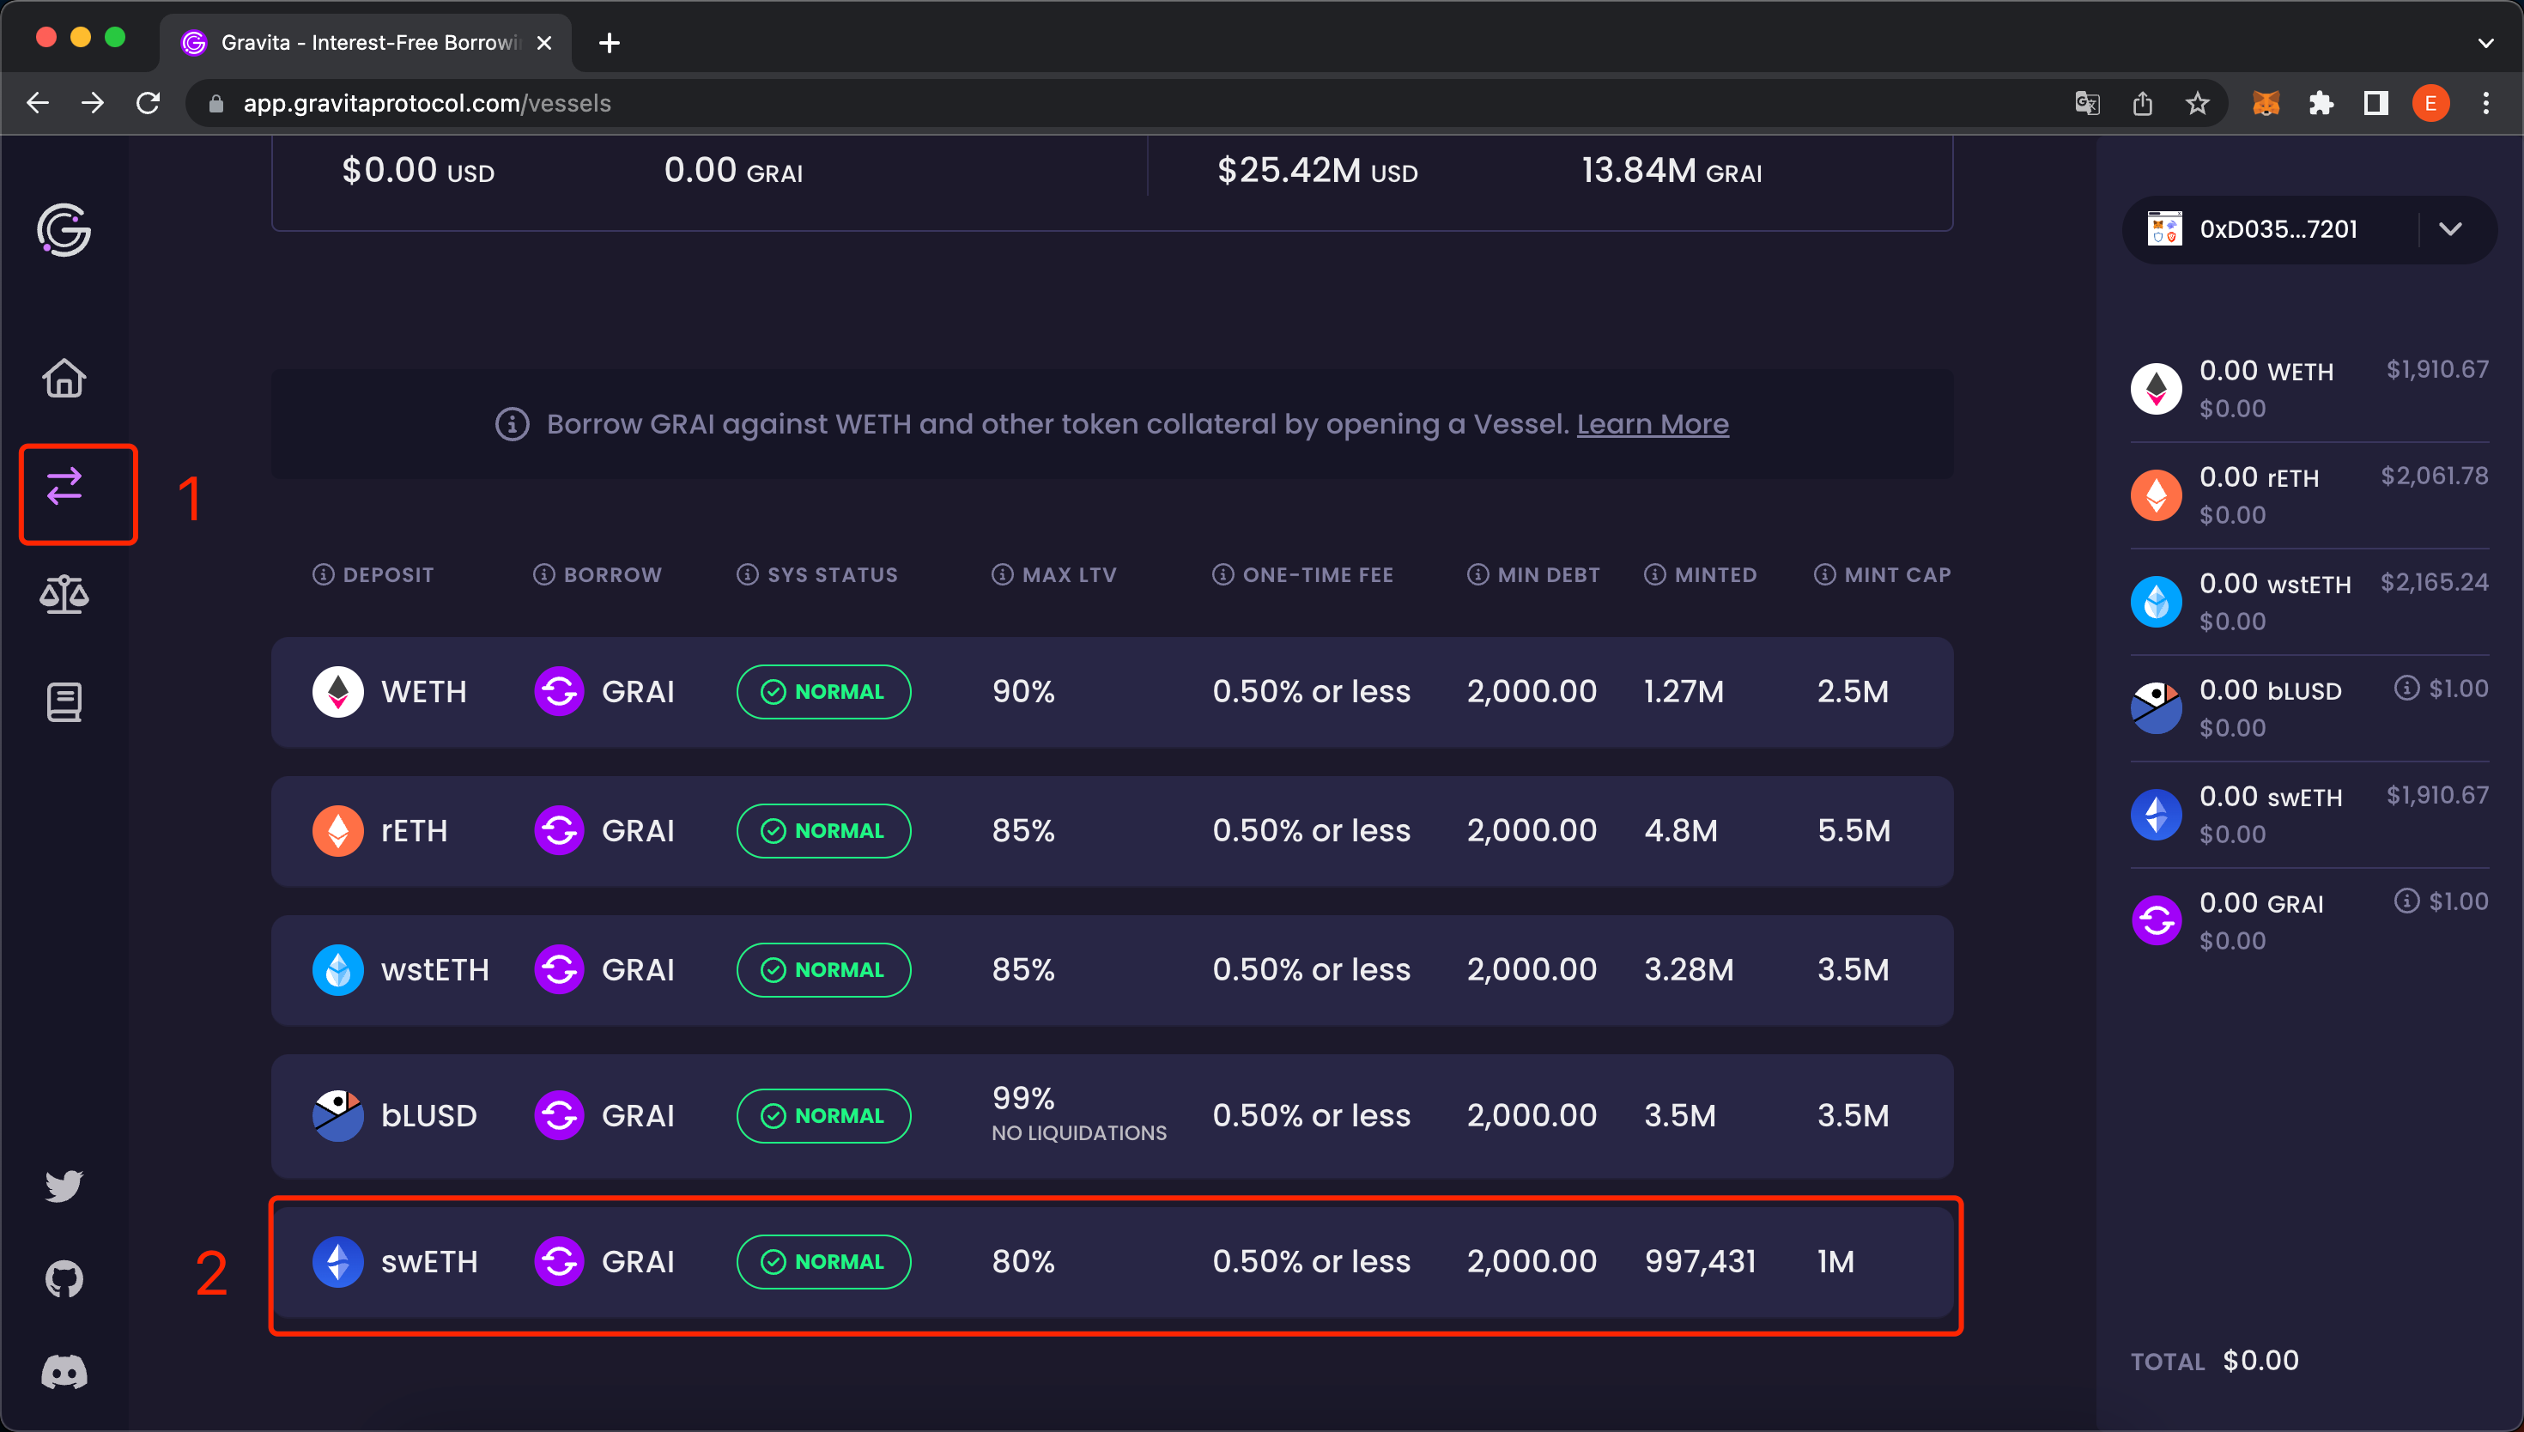Viewport: 2524px width, 1432px height.
Task: Click the Gravita logo in sidebar
Action: (x=64, y=230)
